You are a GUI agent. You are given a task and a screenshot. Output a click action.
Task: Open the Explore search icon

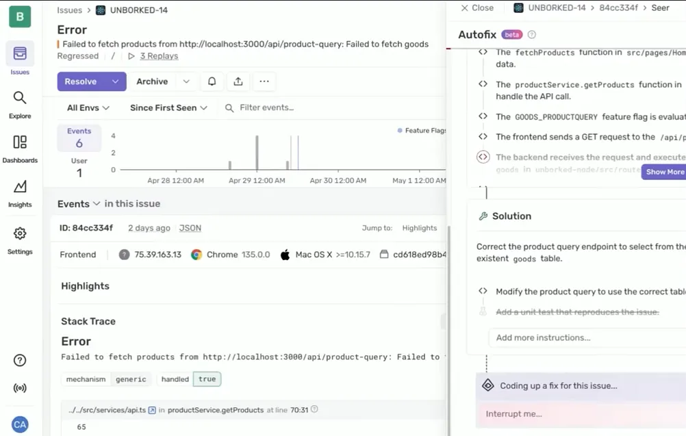[x=20, y=104]
